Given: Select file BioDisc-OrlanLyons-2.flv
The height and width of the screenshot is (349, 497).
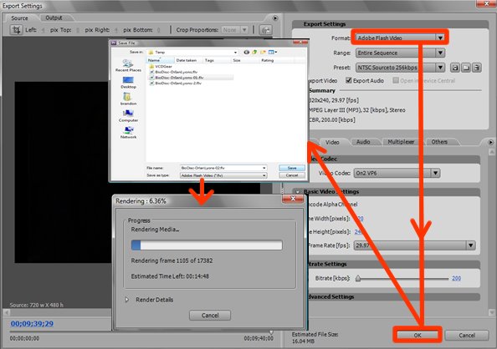Looking at the screenshot, I should [x=175, y=83].
